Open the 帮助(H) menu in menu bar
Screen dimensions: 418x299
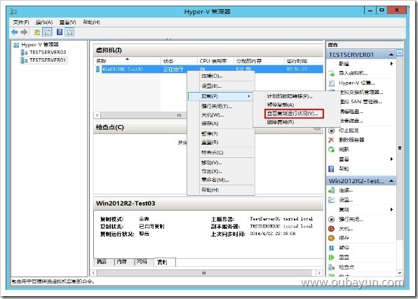(91, 22)
